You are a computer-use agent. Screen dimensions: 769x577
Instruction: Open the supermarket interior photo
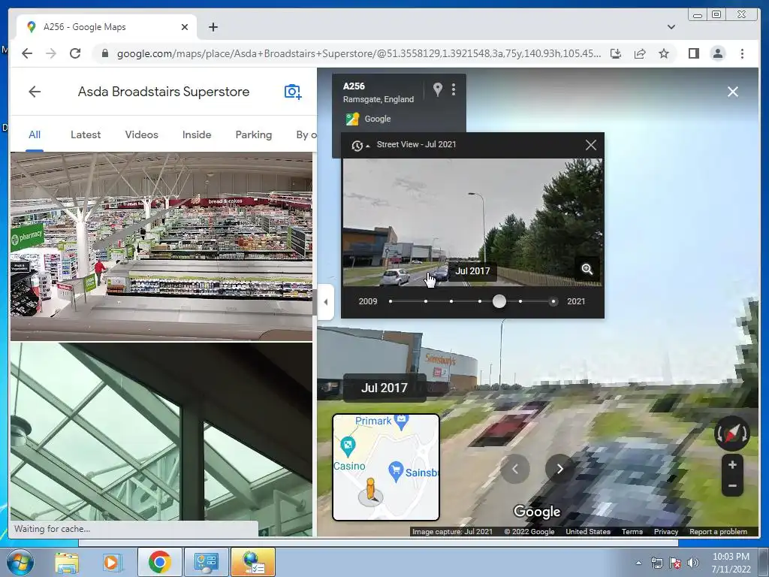[161, 246]
